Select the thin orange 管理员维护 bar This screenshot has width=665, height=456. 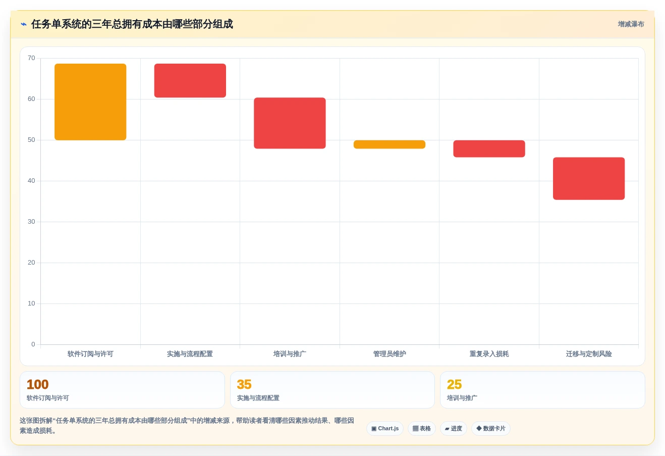390,144
